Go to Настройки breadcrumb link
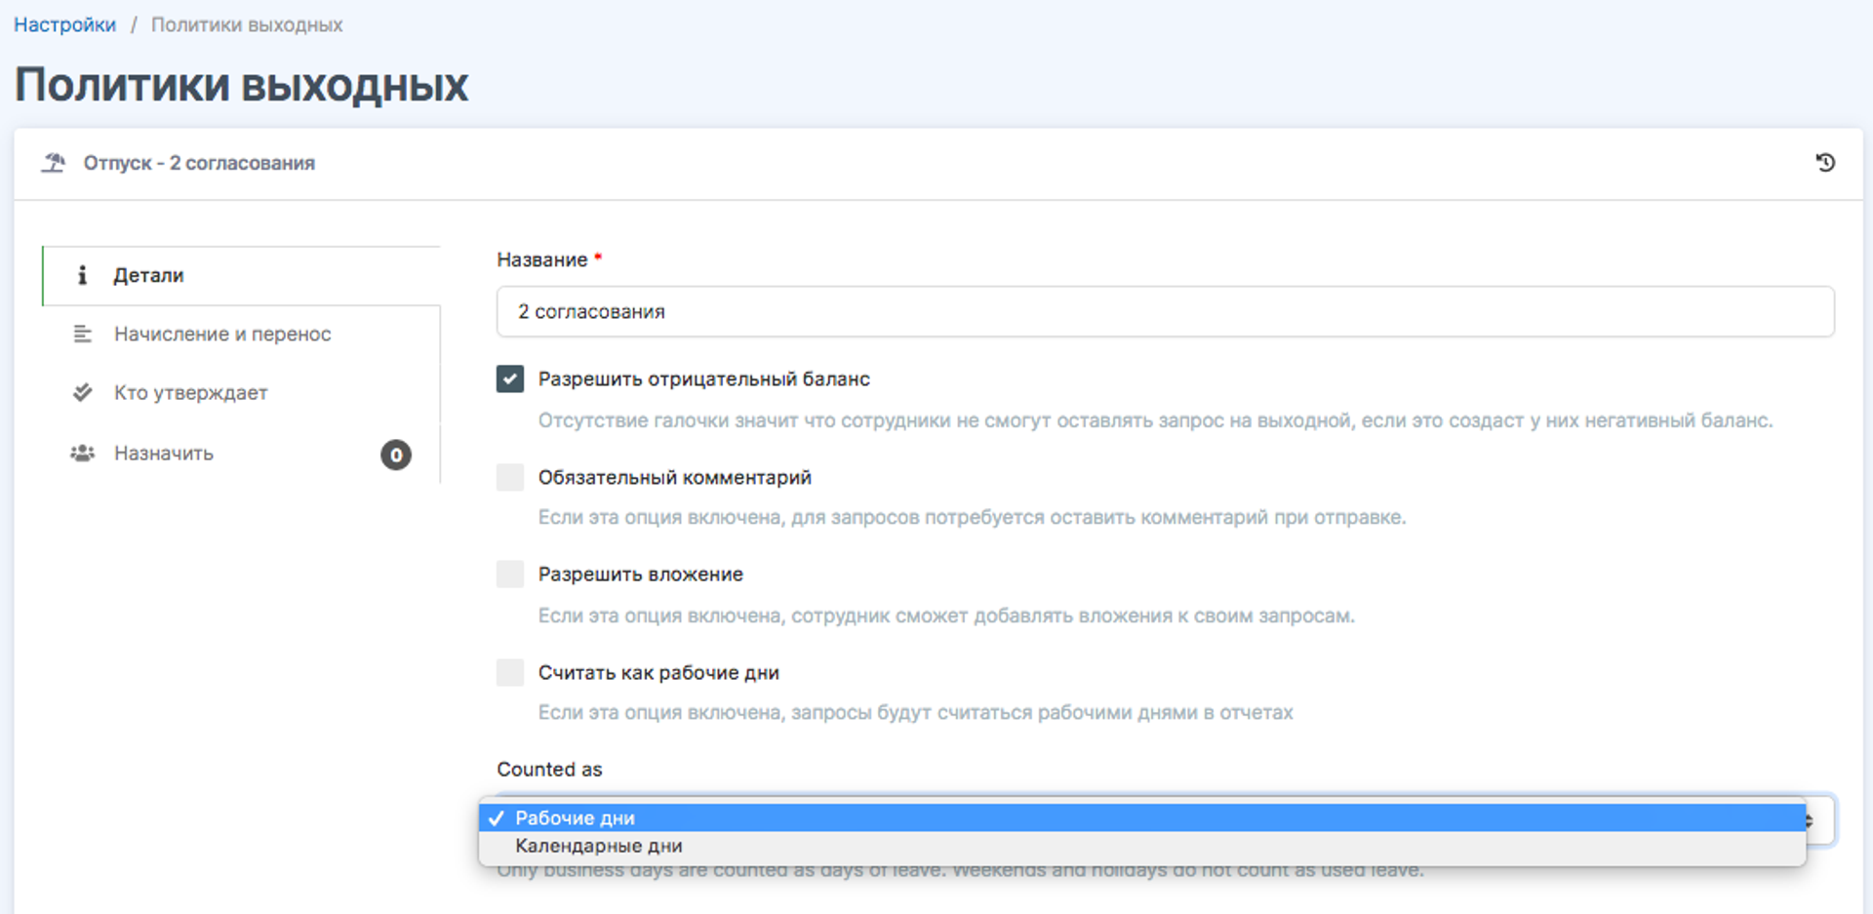This screenshot has height=914, width=1873. click(65, 24)
